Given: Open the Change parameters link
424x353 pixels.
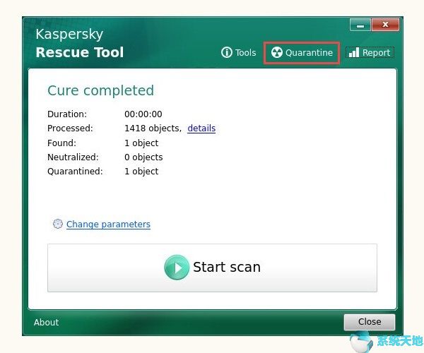Looking at the screenshot, I should coord(108,225).
